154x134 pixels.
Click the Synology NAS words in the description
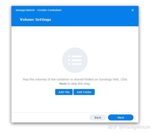pos(109,79)
